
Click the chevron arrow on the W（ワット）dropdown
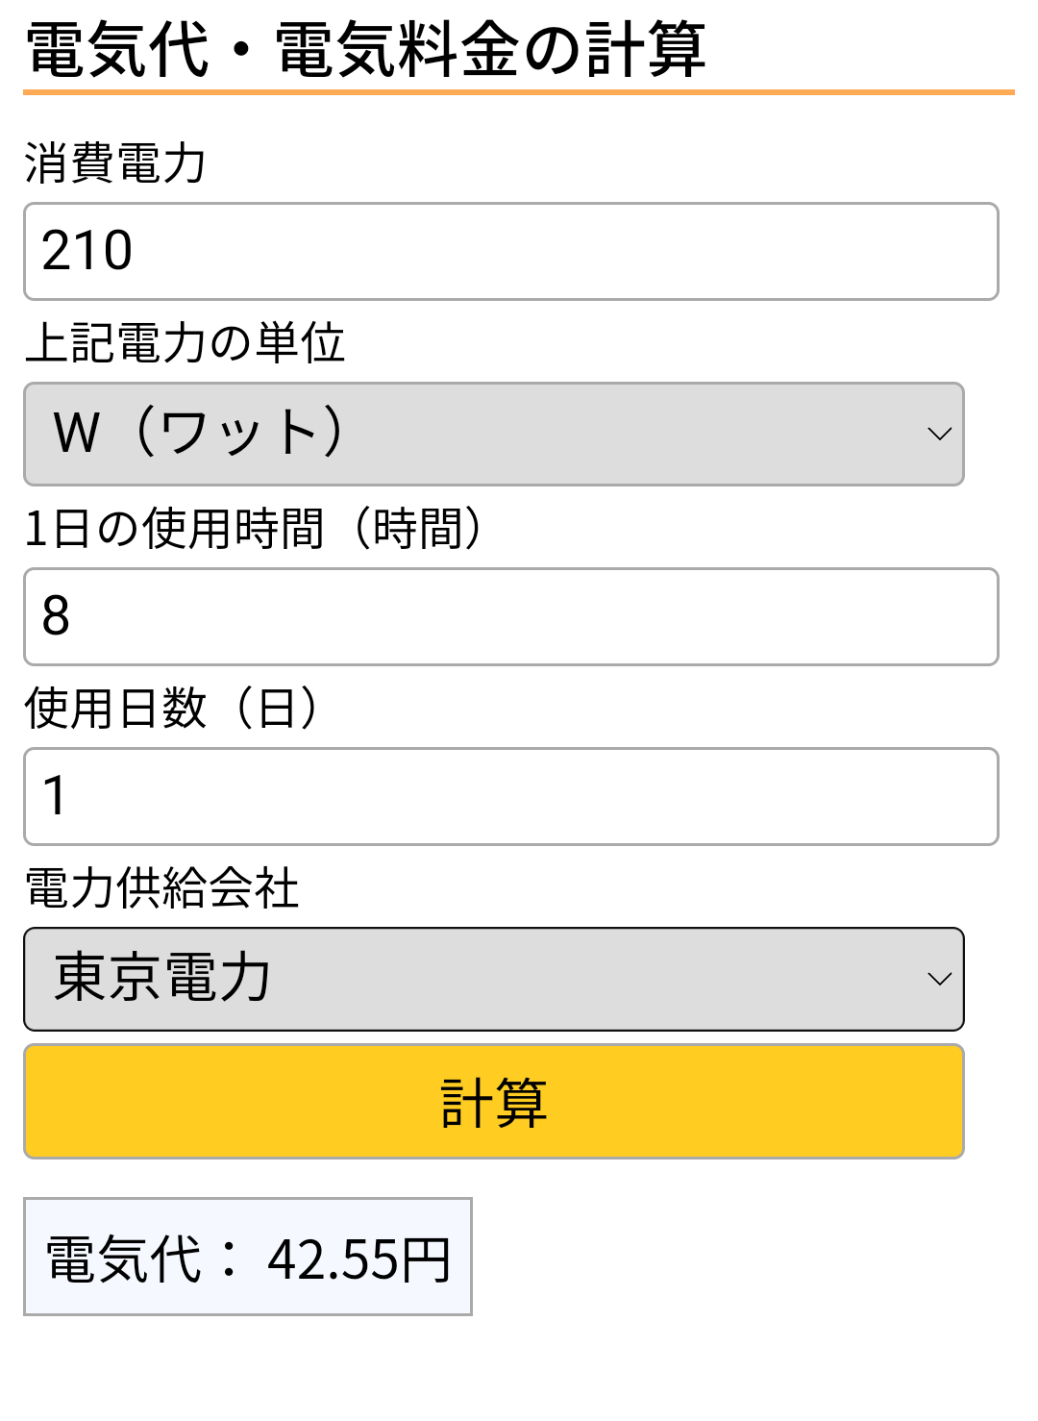pos(939,434)
